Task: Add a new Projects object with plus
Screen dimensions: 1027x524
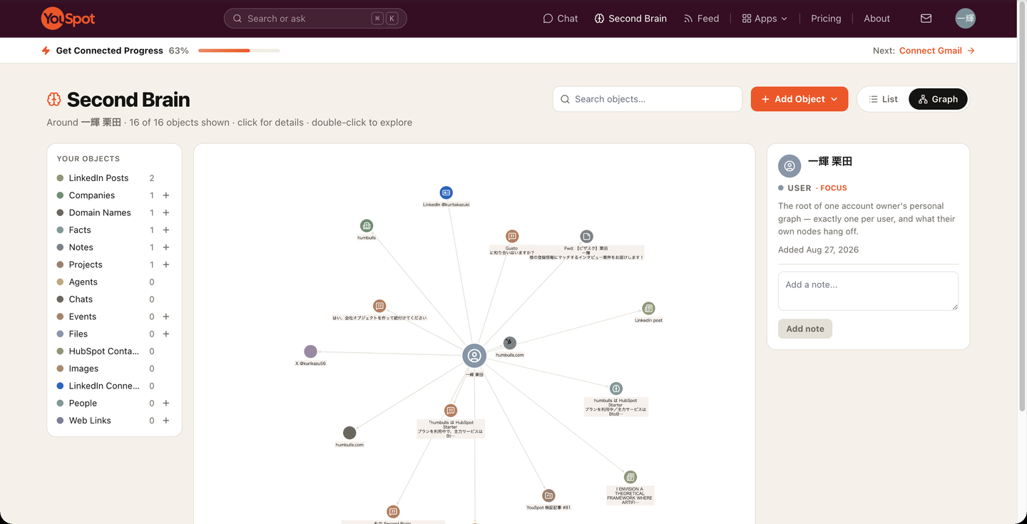Action: tap(166, 264)
